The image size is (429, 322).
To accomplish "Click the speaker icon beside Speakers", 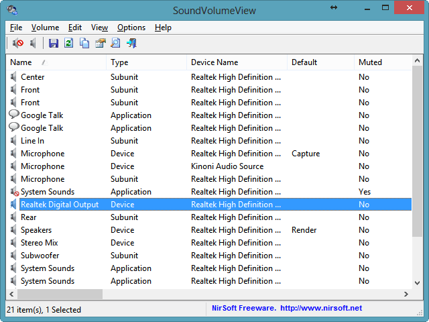I will [x=13, y=230].
